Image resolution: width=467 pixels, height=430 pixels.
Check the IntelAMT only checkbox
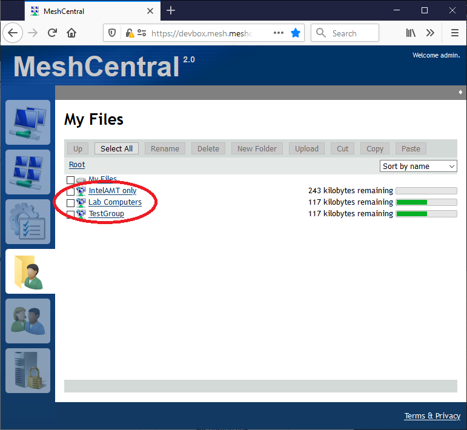(71, 191)
